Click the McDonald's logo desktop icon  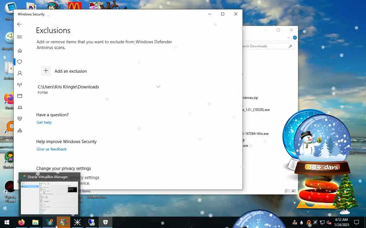point(75,6)
